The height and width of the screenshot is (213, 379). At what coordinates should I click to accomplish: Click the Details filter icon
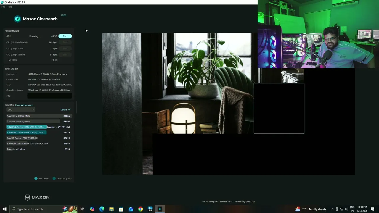coord(69,110)
